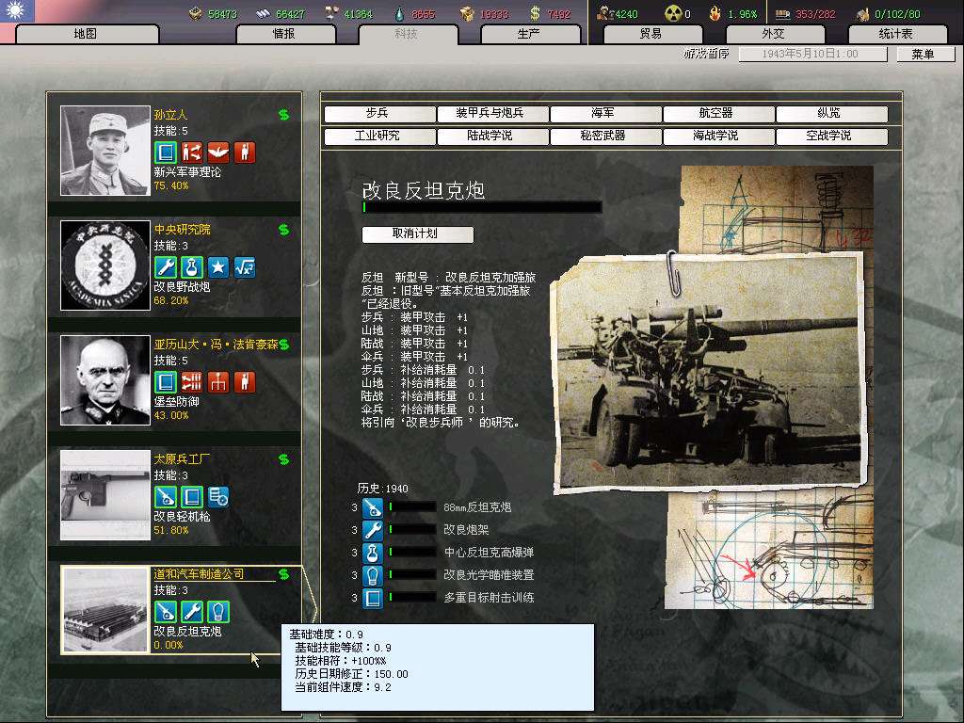Show 装甲兵与炮兵 technologies
The image size is (964, 723).
[x=492, y=114]
